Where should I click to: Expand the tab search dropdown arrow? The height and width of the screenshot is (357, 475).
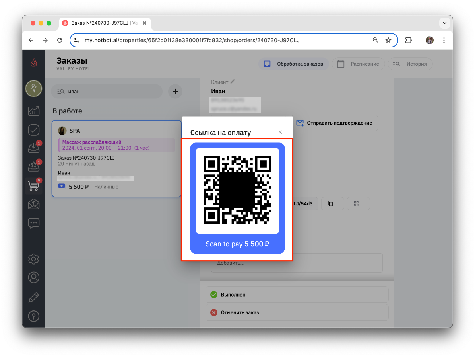point(445,23)
